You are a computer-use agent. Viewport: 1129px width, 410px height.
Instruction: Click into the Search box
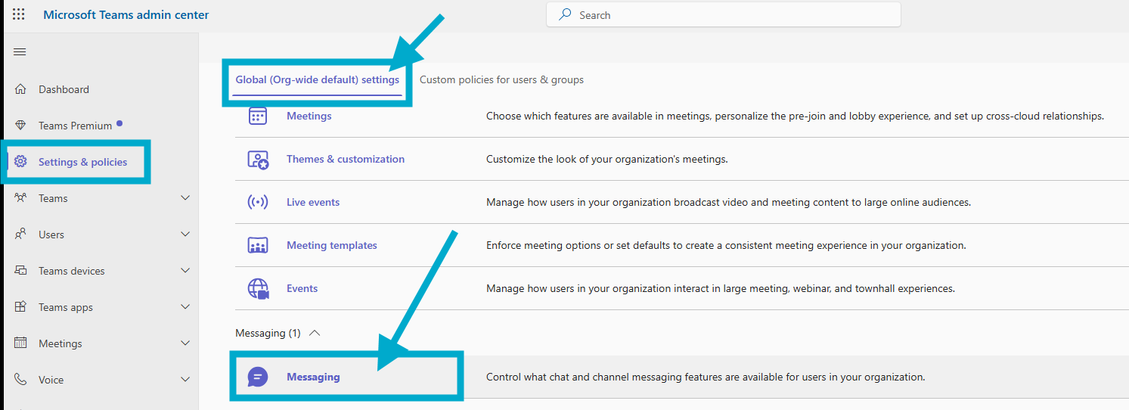coord(724,14)
